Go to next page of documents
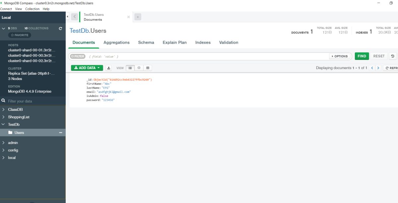 pos(378,68)
